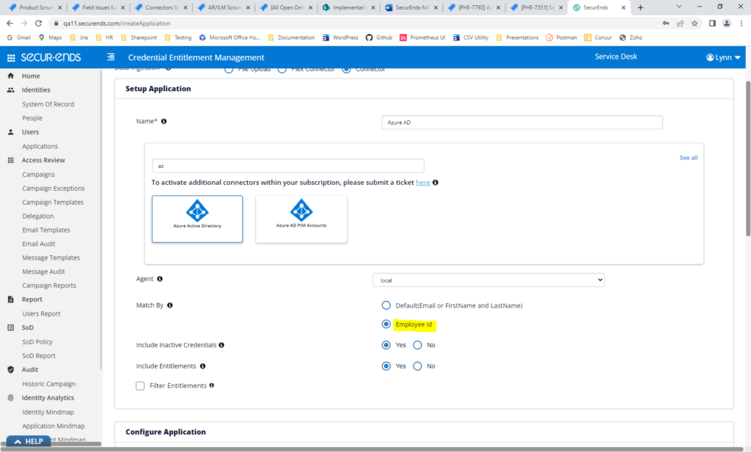The width and height of the screenshot is (751, 452).
Task: Select the Employee Id radio button
Action: click(386, 324)
